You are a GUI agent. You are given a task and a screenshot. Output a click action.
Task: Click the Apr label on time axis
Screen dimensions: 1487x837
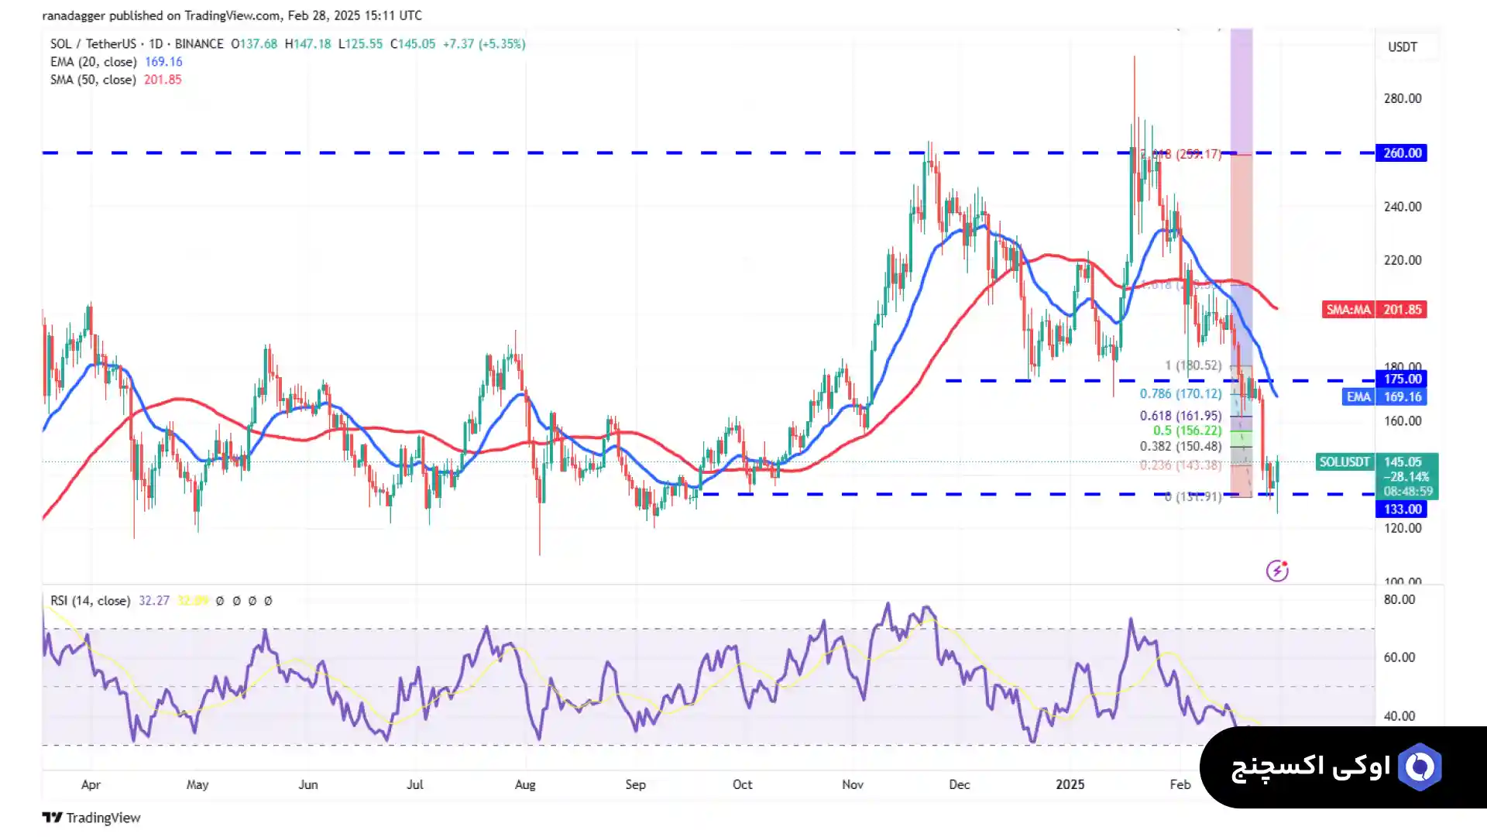pos(91,784)
